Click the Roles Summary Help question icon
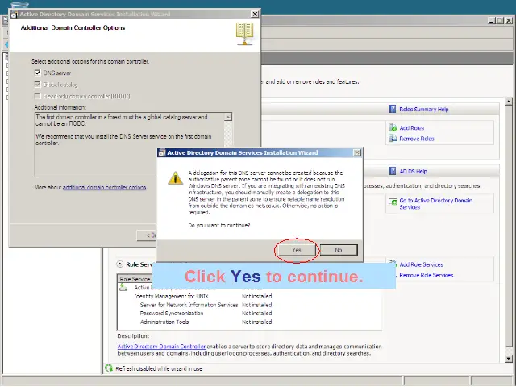 click(393, 109)
